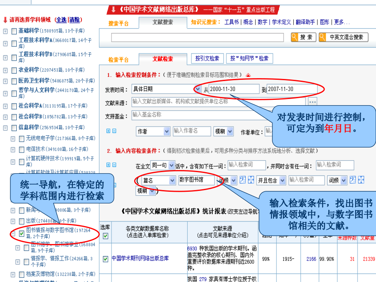Image resolution: width=376 pixels, height=282 pixels.
Task: Collapse the 信息科学 tree node
Action: [x=5, y=128]
